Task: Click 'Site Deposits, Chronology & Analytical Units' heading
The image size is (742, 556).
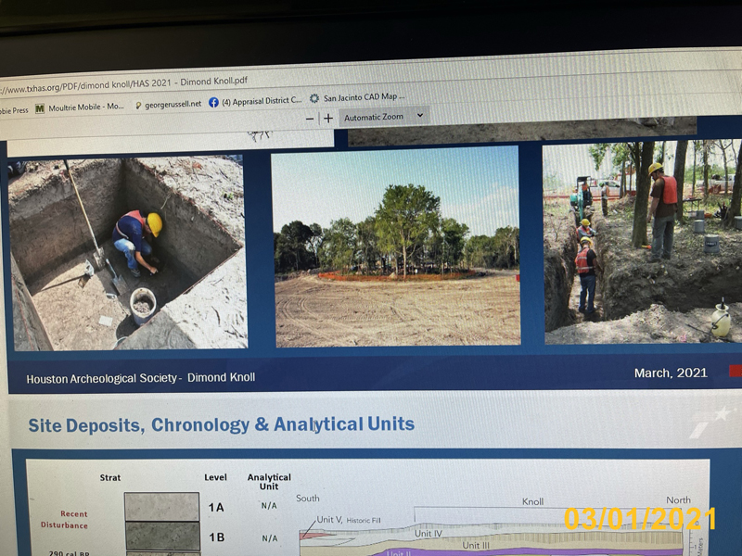Action: [221, 424]
